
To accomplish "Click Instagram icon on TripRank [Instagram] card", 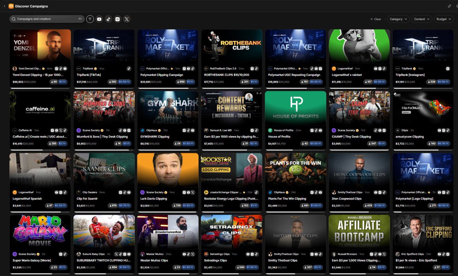I will pos(448,68).
